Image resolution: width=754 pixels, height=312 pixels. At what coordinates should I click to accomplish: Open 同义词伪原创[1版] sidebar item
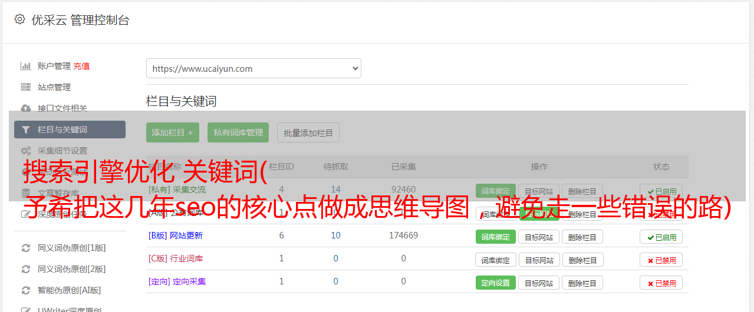coord(72,248)
